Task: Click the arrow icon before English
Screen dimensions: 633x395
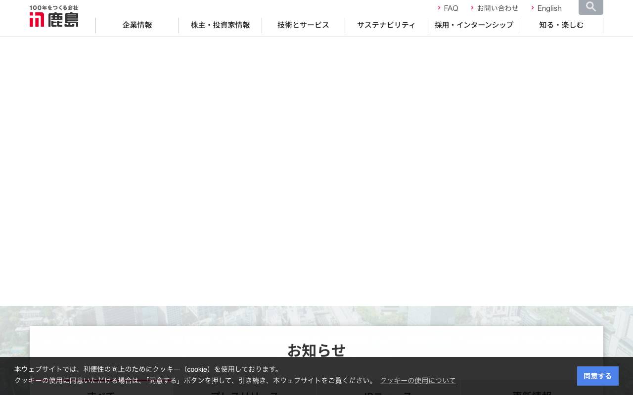Action: click(532, 8)
